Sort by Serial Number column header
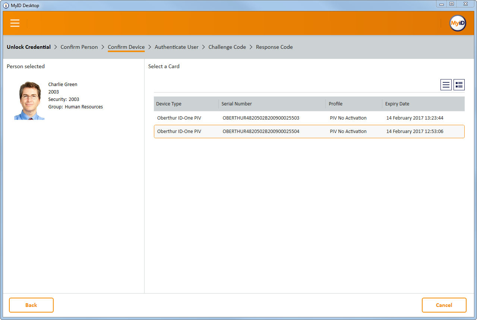The image size is (477, 320). [237, 104]
